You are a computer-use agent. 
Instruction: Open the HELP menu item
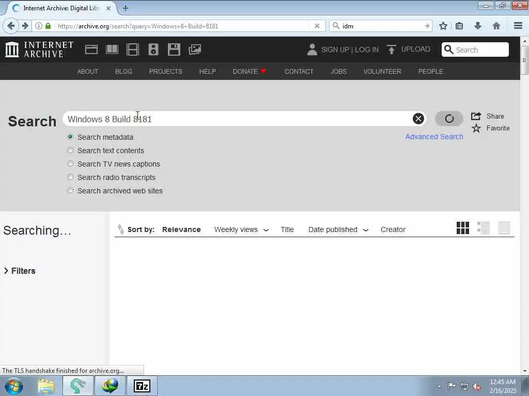[208, 71]
